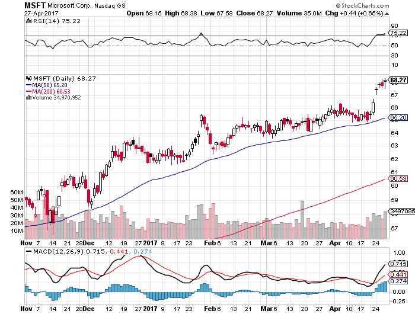Click the RSI(14) 75.22 legend label
The width and height of the screenshot is (415, 314).
[x=57, y=21]
